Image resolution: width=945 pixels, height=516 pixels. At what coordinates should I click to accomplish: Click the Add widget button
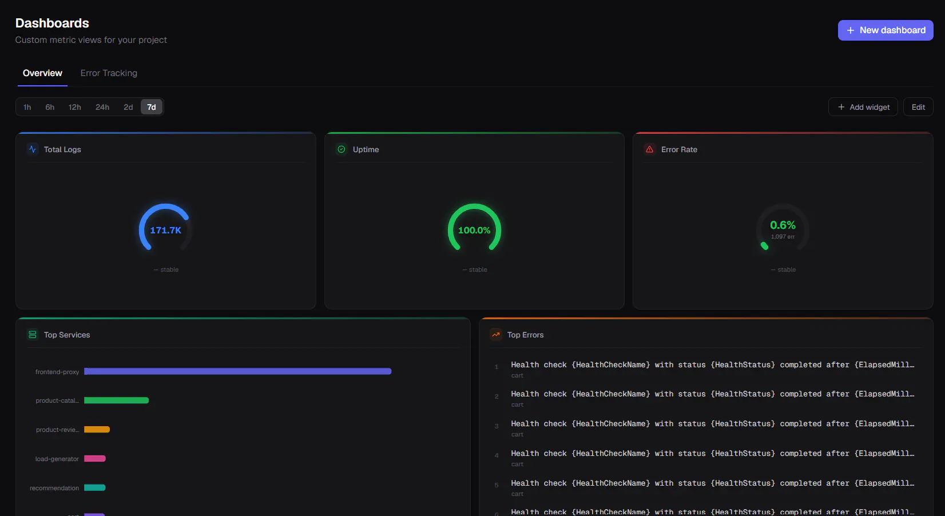[x=863, y=107]
